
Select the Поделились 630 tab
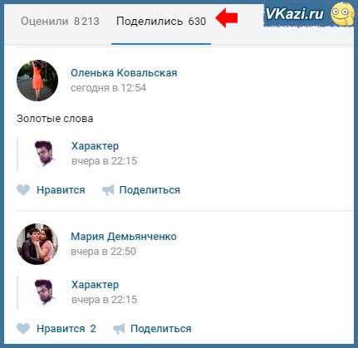tap(161, 22)
